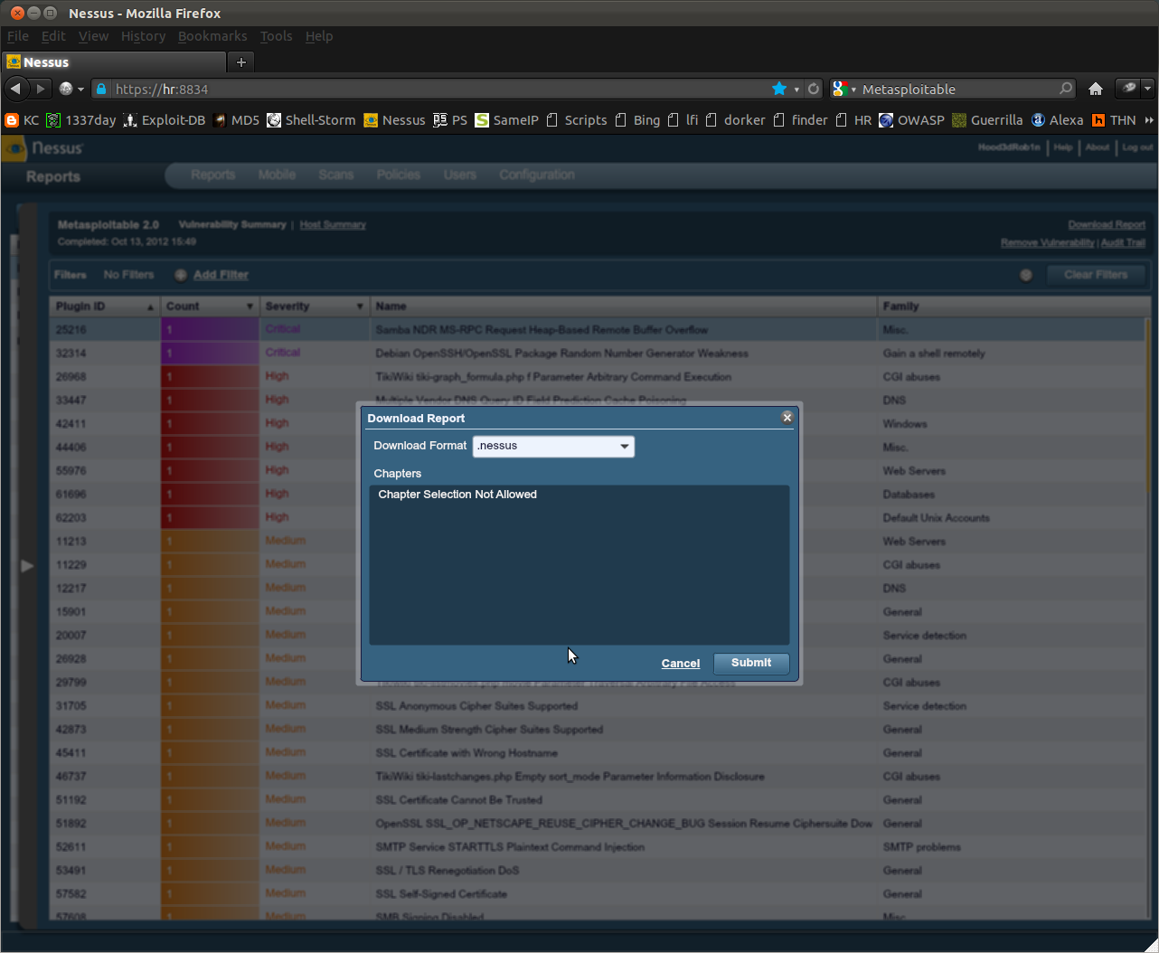This screenshot has height=953, width=1159.
Task: Click the Log out link
Action: pyautogui.click(x=1137, y=147)
